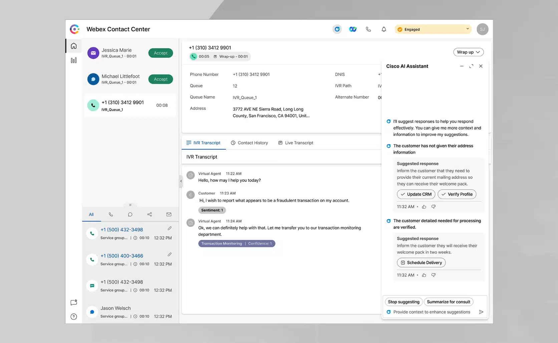558x343 pixels.
Task: Open the analytics bar chart sidebar icon
Action: (x=74, y=60)
